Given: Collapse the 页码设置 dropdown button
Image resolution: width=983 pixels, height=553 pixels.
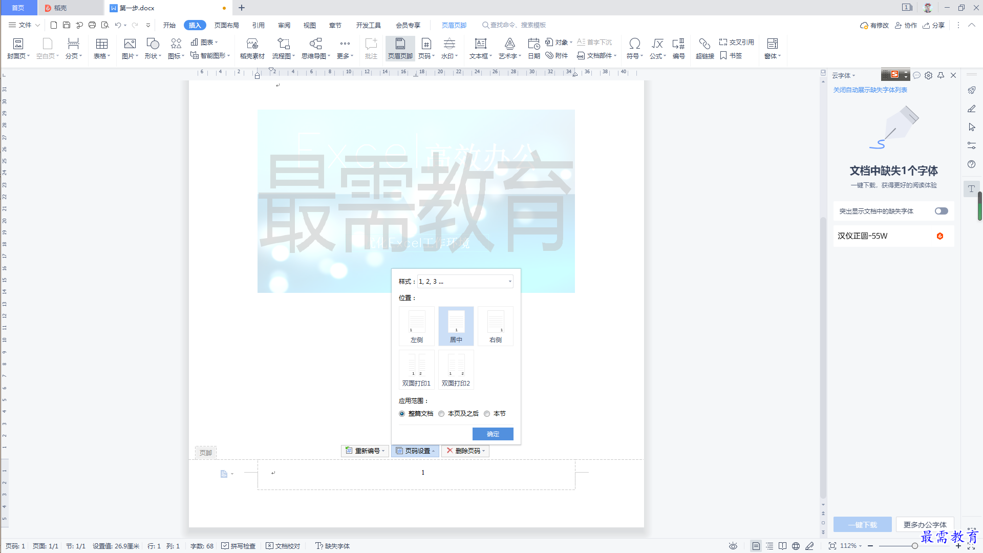Looking at the screenshot, I should 415,451.
